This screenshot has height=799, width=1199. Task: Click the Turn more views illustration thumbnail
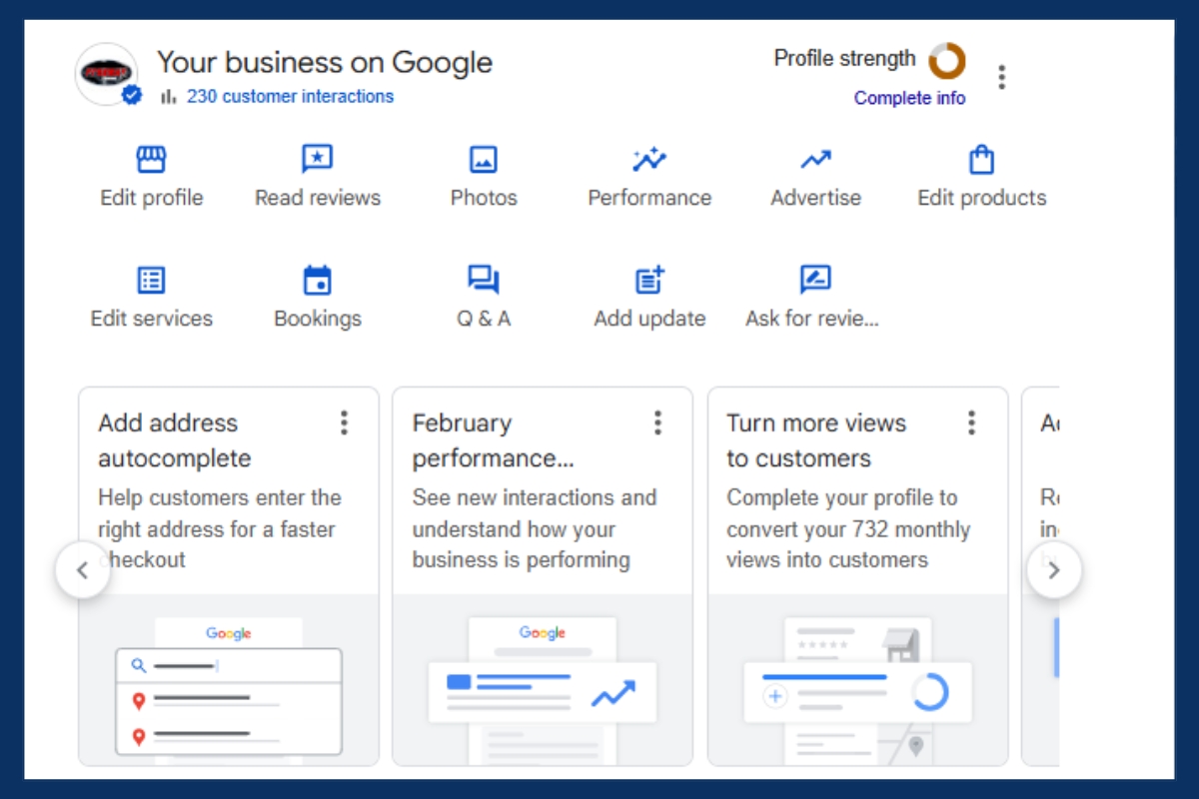coord(857,680)
